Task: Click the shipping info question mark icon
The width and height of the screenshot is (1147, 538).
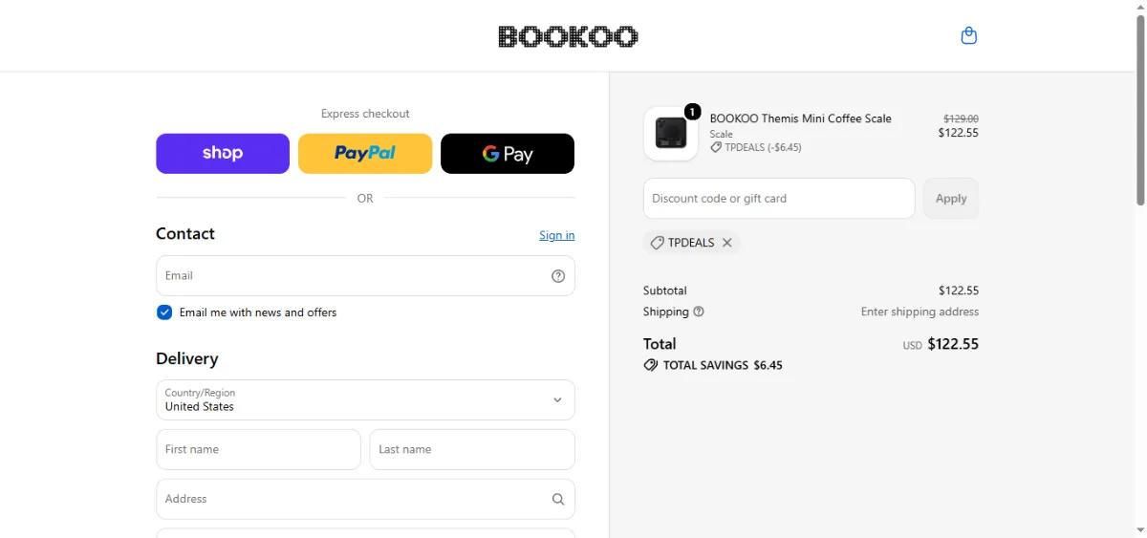Action: click(x=699, y=312)
